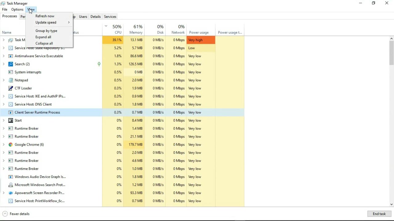Screen dimensions: 394x221
Task: Sort by the Memory column header
Action: coord(134,29)
